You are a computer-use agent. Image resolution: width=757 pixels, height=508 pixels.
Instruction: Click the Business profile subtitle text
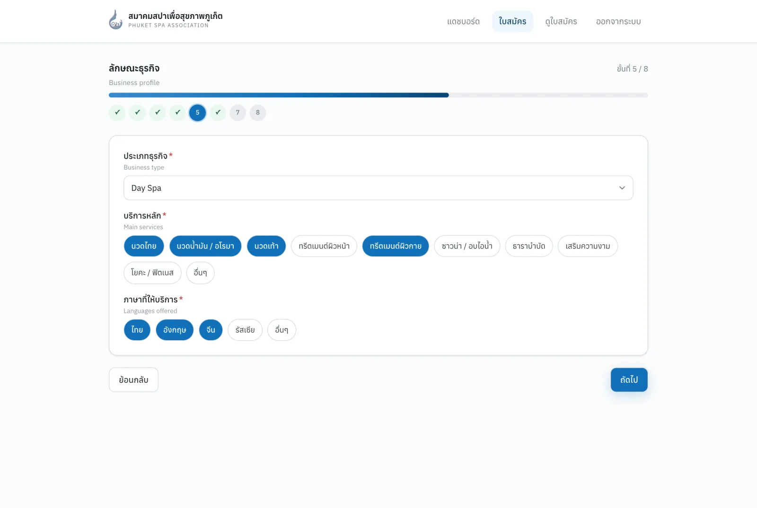[x=134, y=83]
